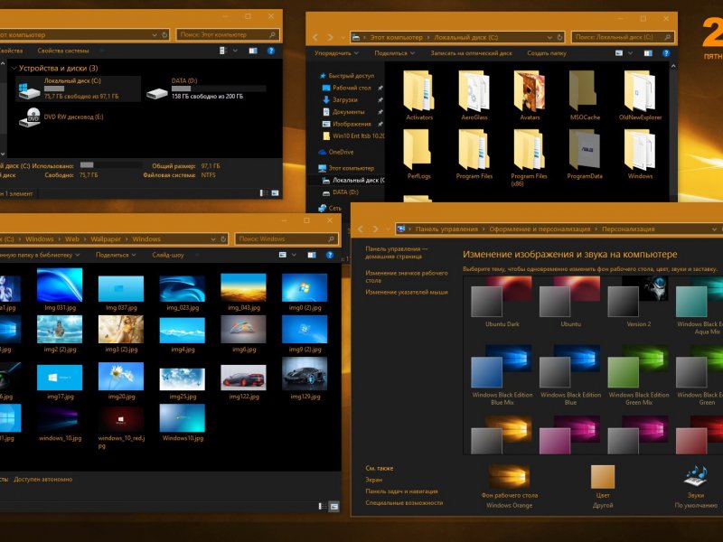The image size is (723, 542).
Task: Open the AeroGlass folder
Action: coord(474,96)
